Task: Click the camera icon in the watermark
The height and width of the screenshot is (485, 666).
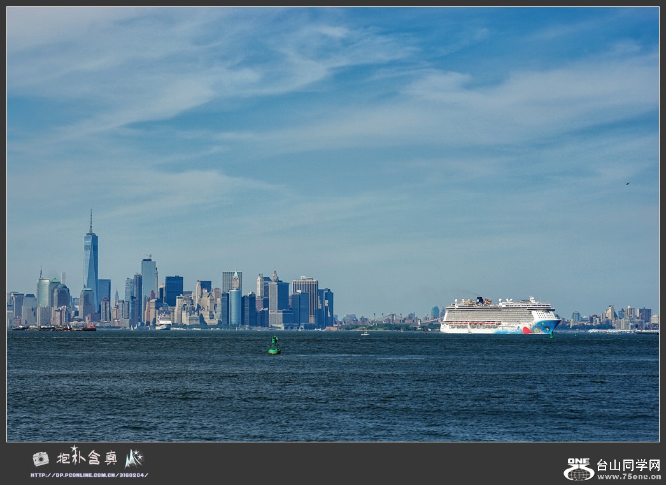Action: [40, 458]
